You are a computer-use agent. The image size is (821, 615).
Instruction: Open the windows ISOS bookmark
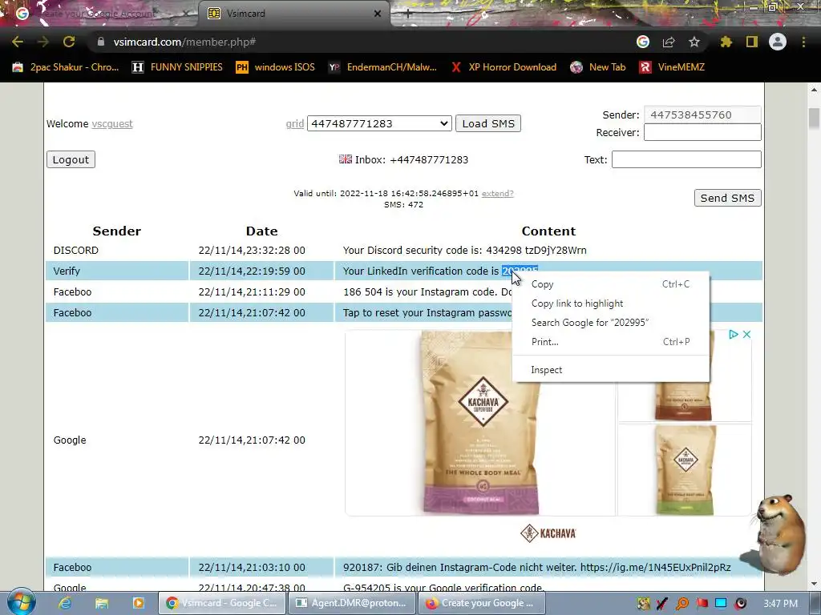(276, 67)
